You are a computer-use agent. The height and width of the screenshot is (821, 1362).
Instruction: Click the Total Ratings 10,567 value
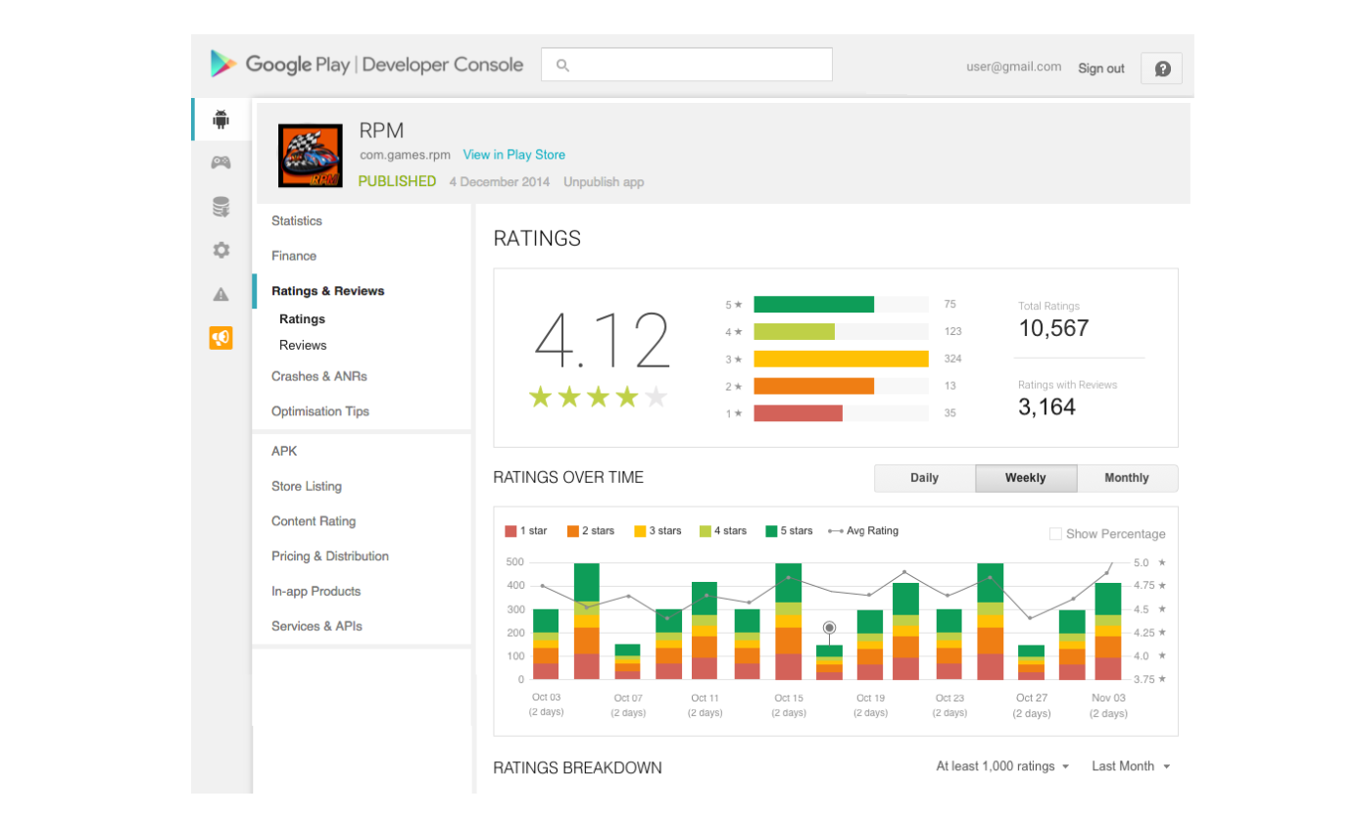click(x=1054, y=328)
